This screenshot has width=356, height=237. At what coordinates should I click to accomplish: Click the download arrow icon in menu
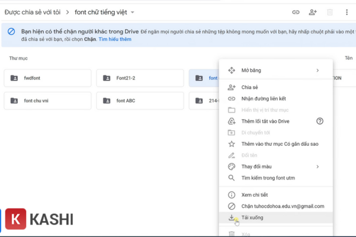click(x=231, y=217)
